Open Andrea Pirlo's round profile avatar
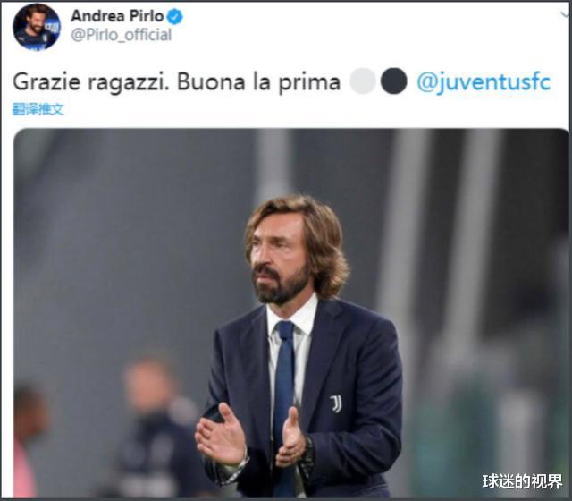The width and height of the screenshot is (572, 501). click(37, 27)
